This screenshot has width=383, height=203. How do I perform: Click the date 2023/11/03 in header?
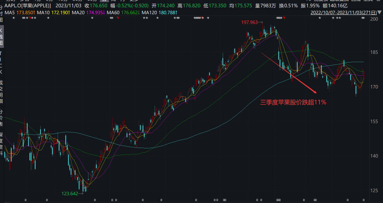68,6
